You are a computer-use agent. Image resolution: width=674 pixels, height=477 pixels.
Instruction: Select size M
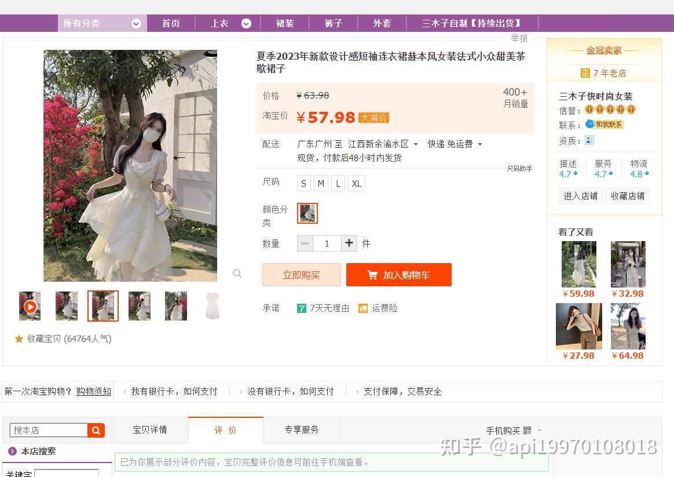click(321, 183)
